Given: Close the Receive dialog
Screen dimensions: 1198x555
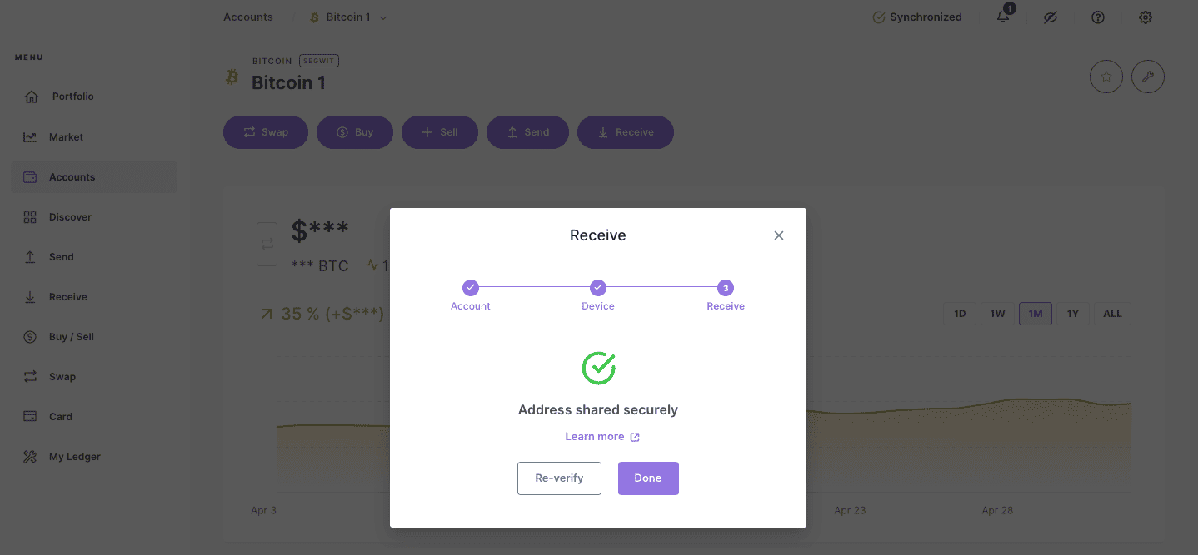Looking at the screenshot, I should click(779, 235).
